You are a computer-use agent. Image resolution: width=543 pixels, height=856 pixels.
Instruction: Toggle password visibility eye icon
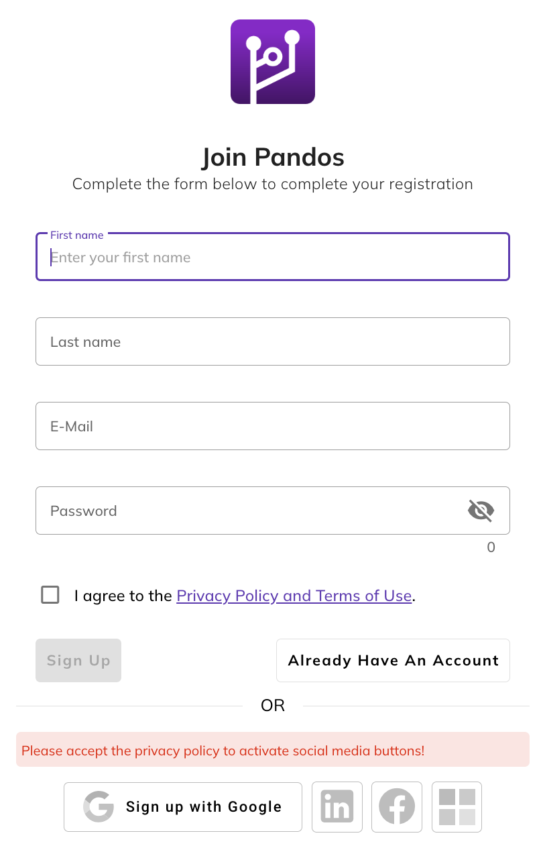coord(481,511)
